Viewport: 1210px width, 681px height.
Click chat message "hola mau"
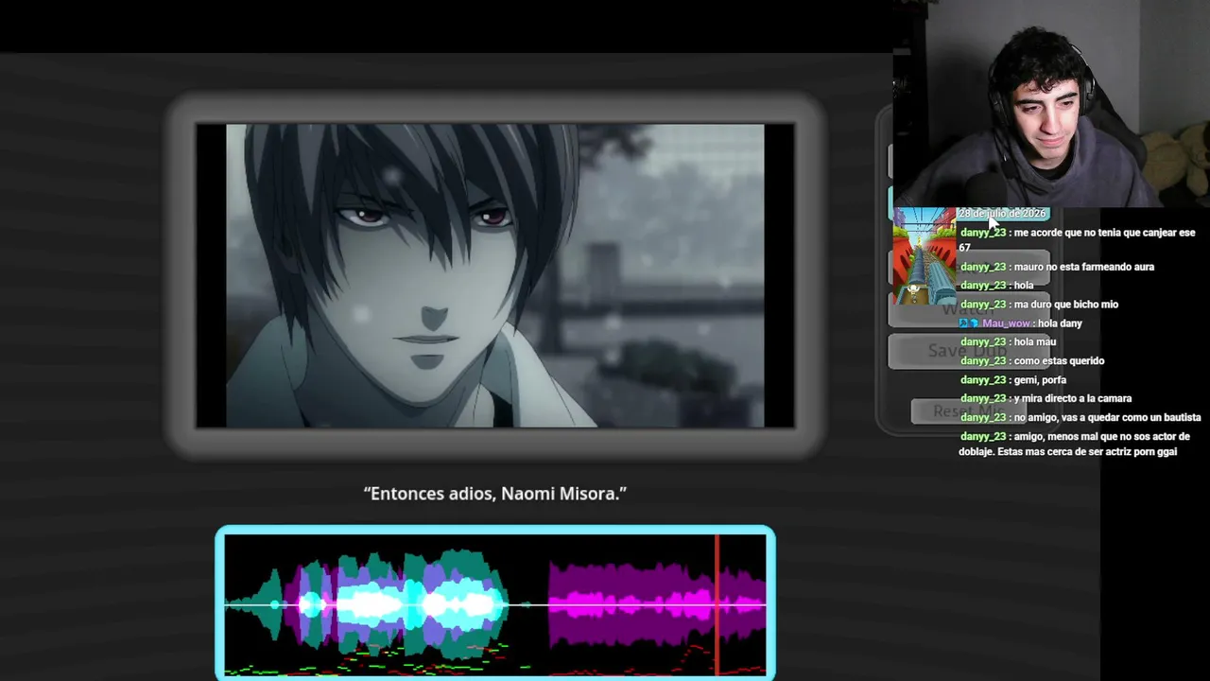pyautogui.click(x=1034, y=342)
